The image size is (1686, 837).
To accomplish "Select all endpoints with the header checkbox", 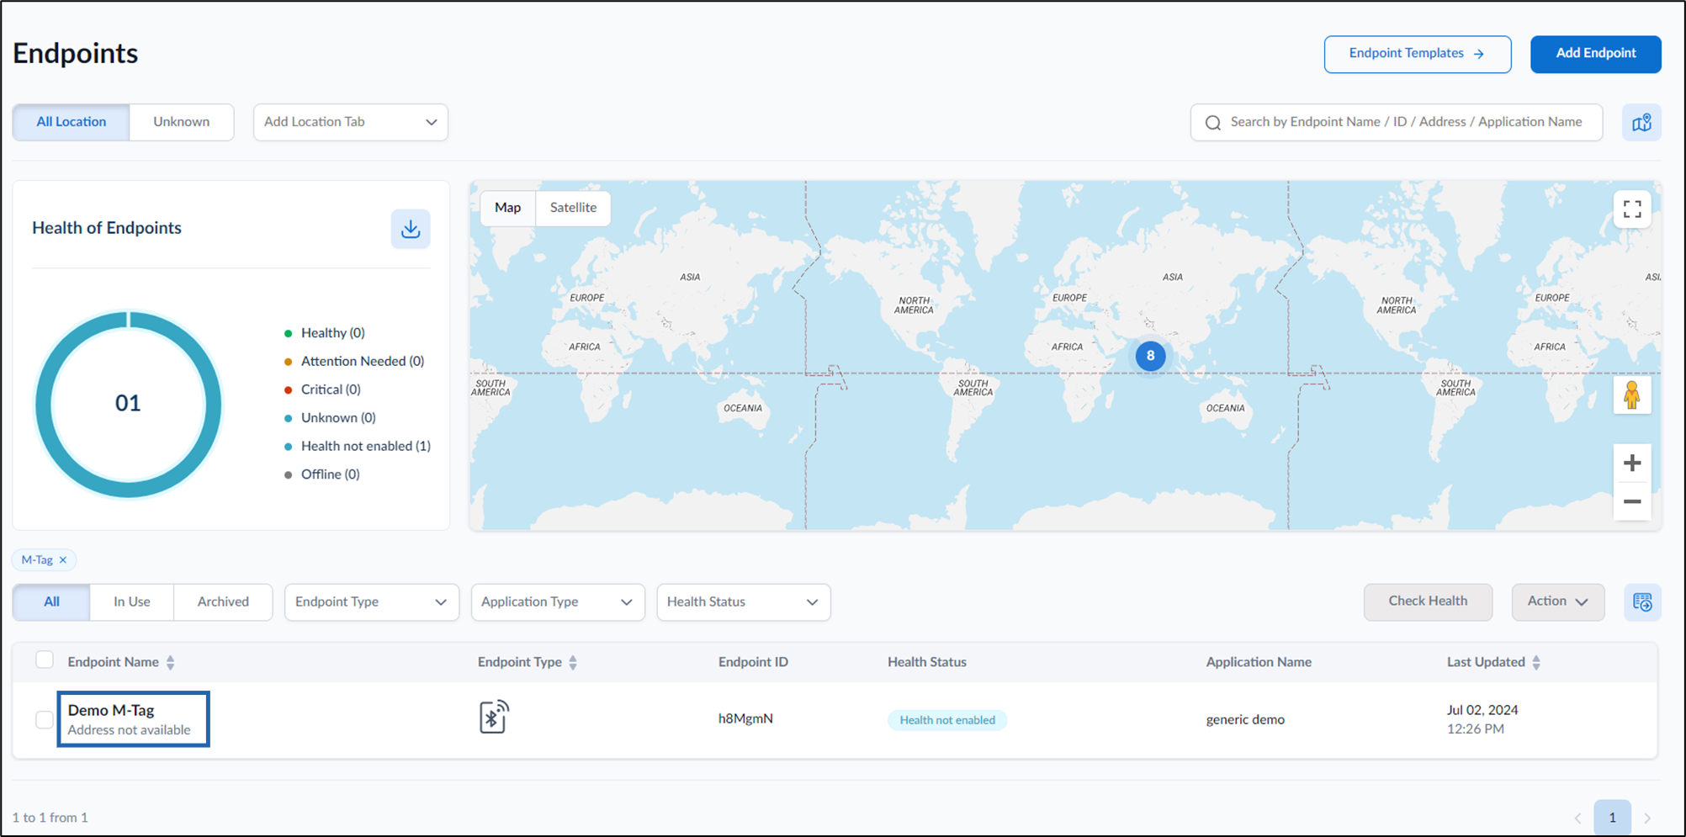I will coord(45,660).
